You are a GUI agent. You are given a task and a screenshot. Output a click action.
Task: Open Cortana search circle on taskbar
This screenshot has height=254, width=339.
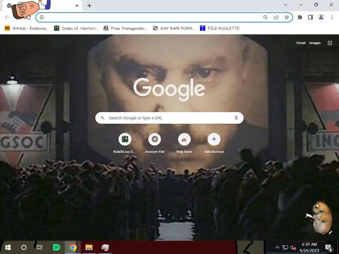[24, 247]
